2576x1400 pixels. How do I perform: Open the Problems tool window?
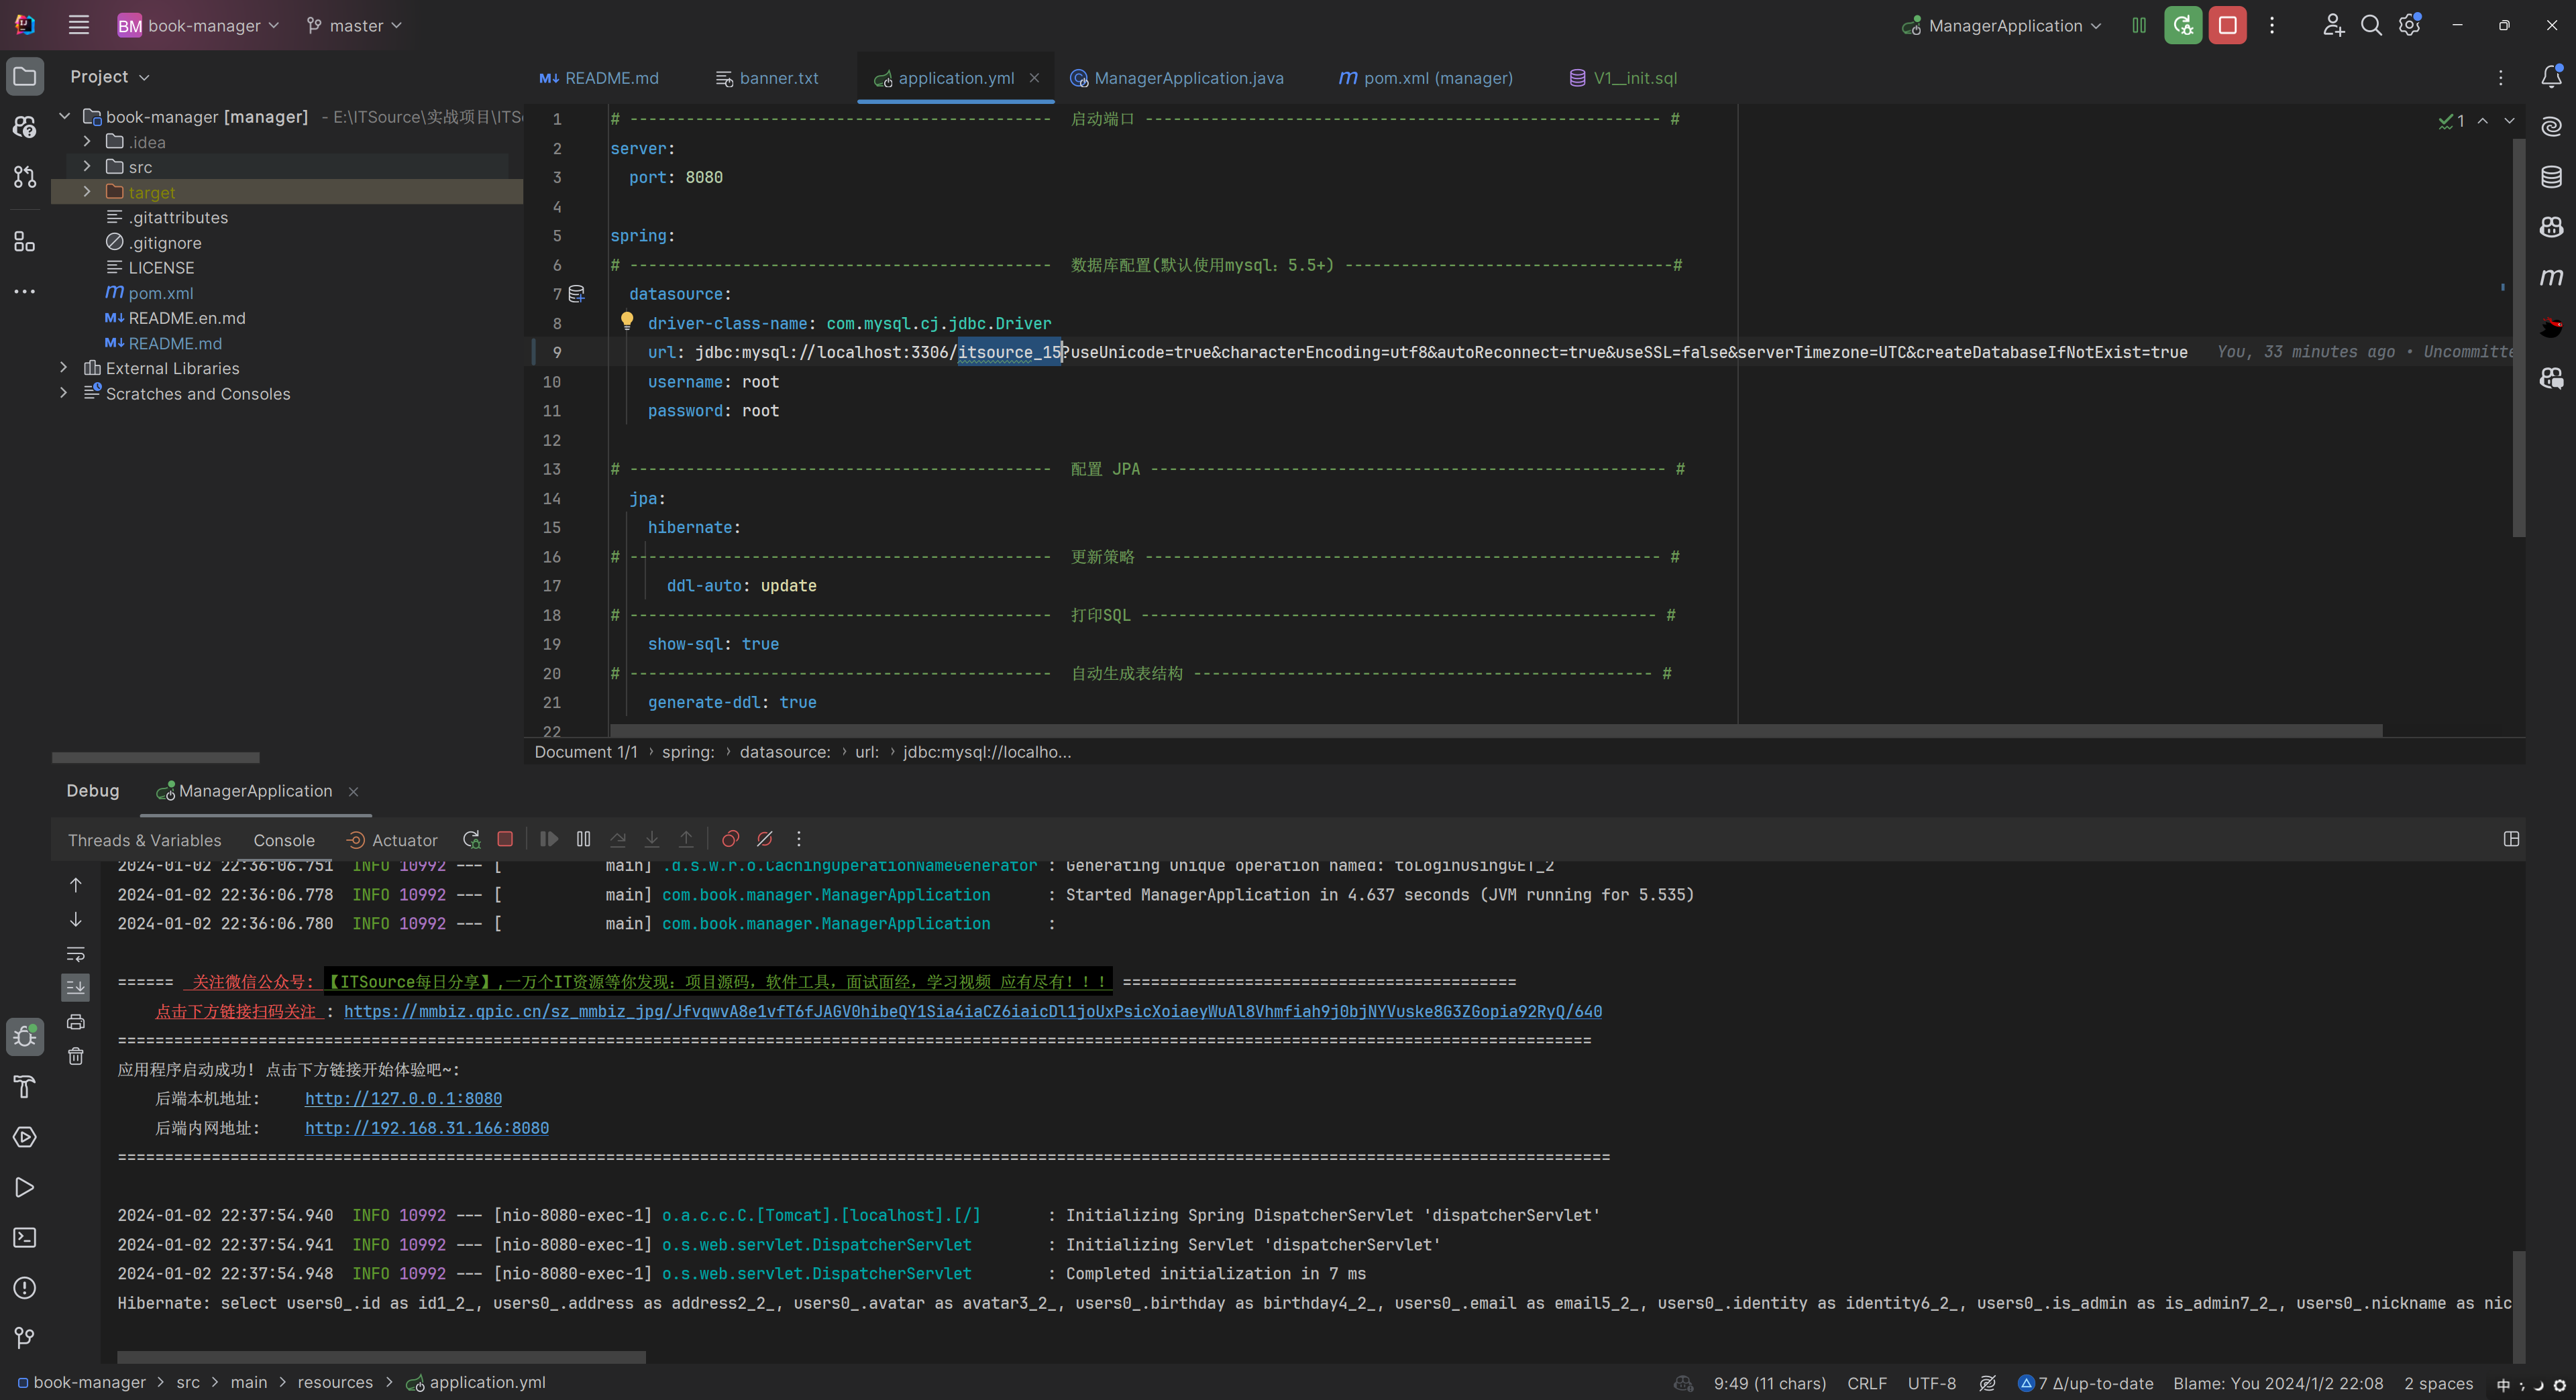(25, 1287)
